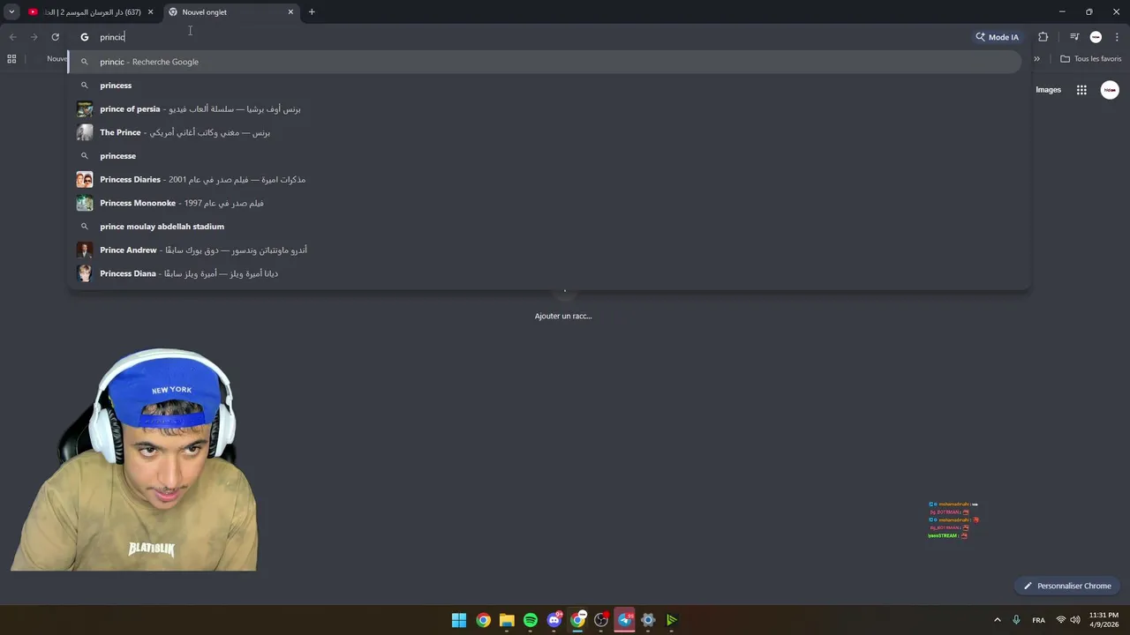Click the microphone icon in system tray
Image resolution: width=1130 pixels, height=635 pixels.
(x=1016, y=620)
